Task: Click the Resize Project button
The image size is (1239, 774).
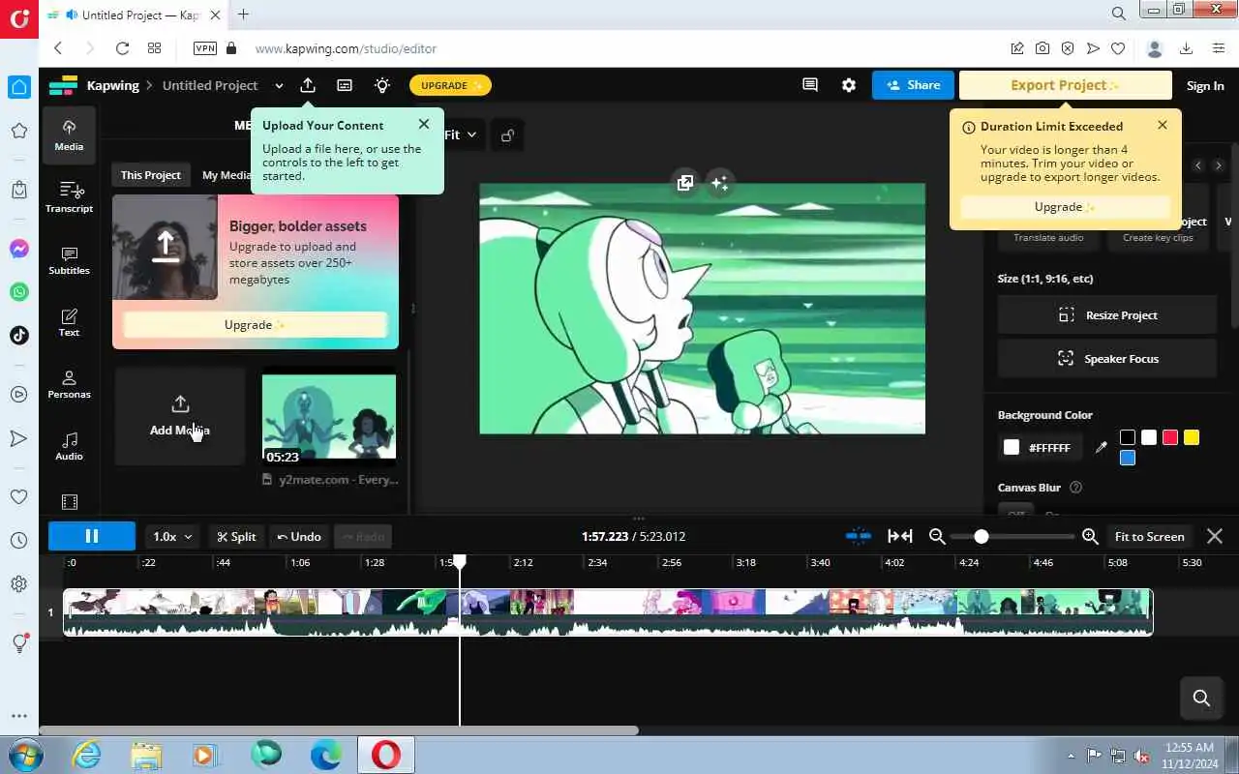Action: pos(1107,315)
